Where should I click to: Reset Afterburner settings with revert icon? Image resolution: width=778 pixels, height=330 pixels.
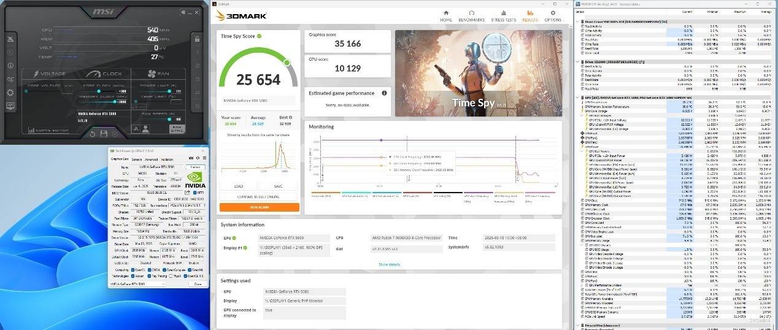click(93, 134)
